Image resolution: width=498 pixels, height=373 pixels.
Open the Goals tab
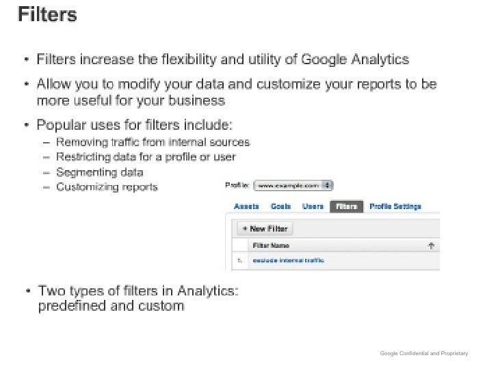(280, 206)
